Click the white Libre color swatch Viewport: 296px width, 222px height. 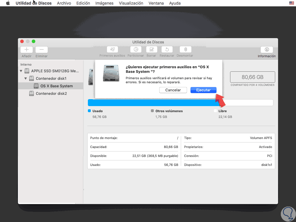[x=215, y=111]
